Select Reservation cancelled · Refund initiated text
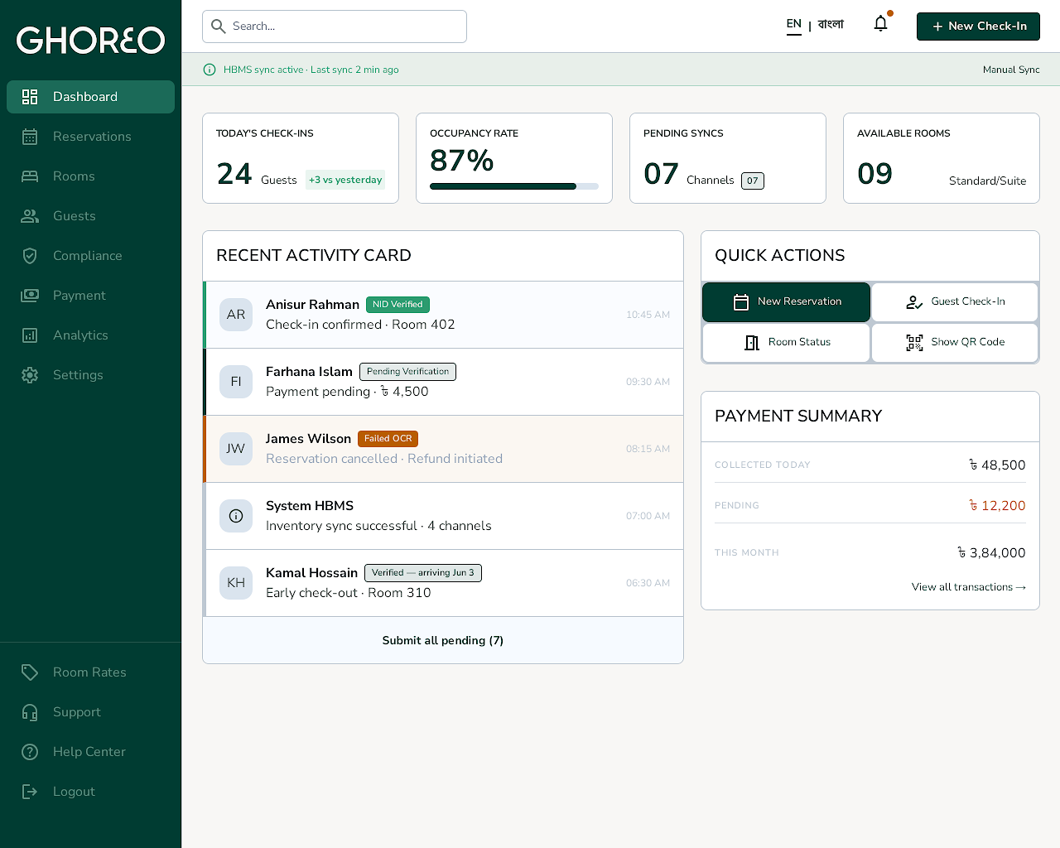The height and width of the screenshot is (848, 1060). coord(384,459)
